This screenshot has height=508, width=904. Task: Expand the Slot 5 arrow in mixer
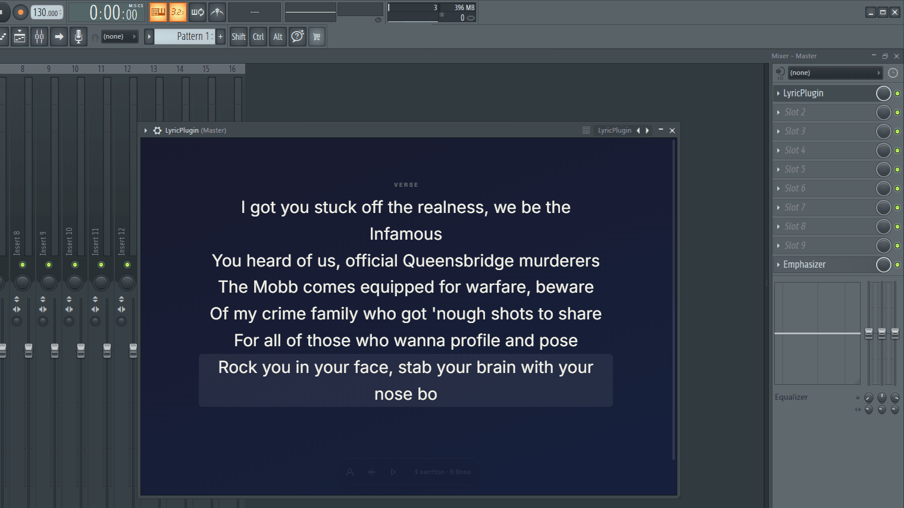click(778, 170)
